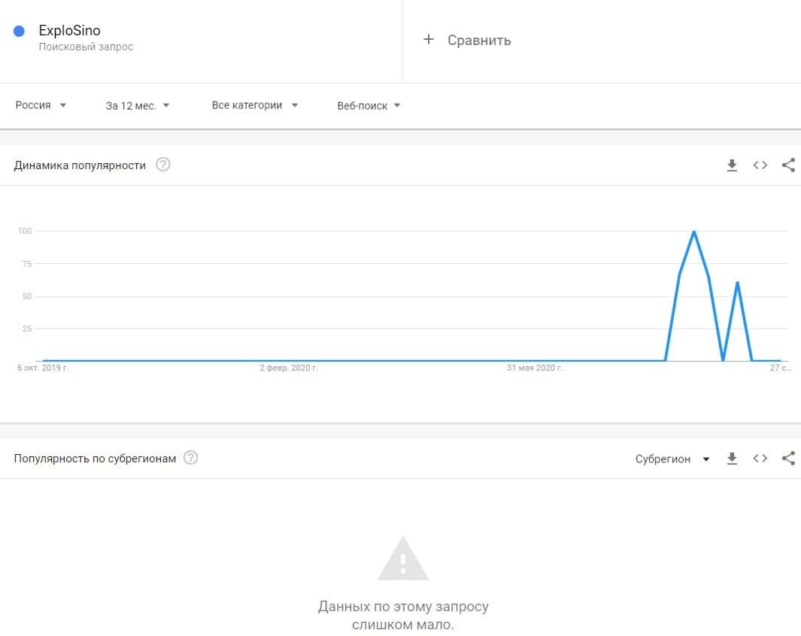The height and width of the screenshot is (636, 801).
Task: Embed the Динамика популярности chart
Action: point(760,165)
